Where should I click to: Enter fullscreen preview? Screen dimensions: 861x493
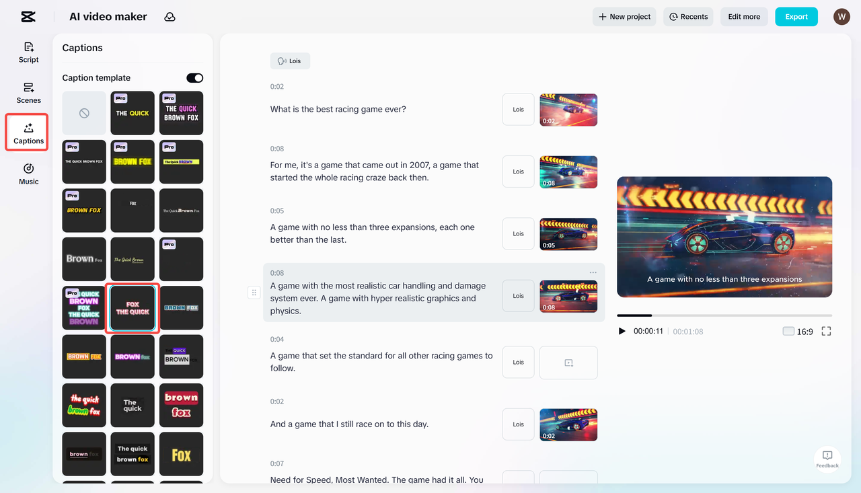(827, 332)
